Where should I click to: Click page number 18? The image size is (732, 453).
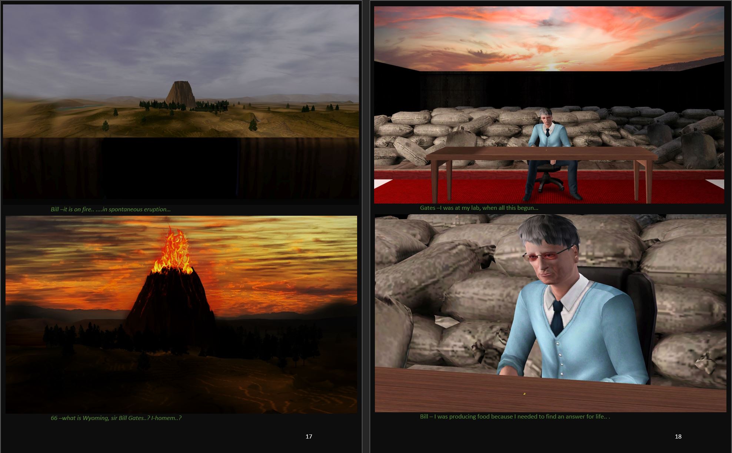tap(678, 437)
